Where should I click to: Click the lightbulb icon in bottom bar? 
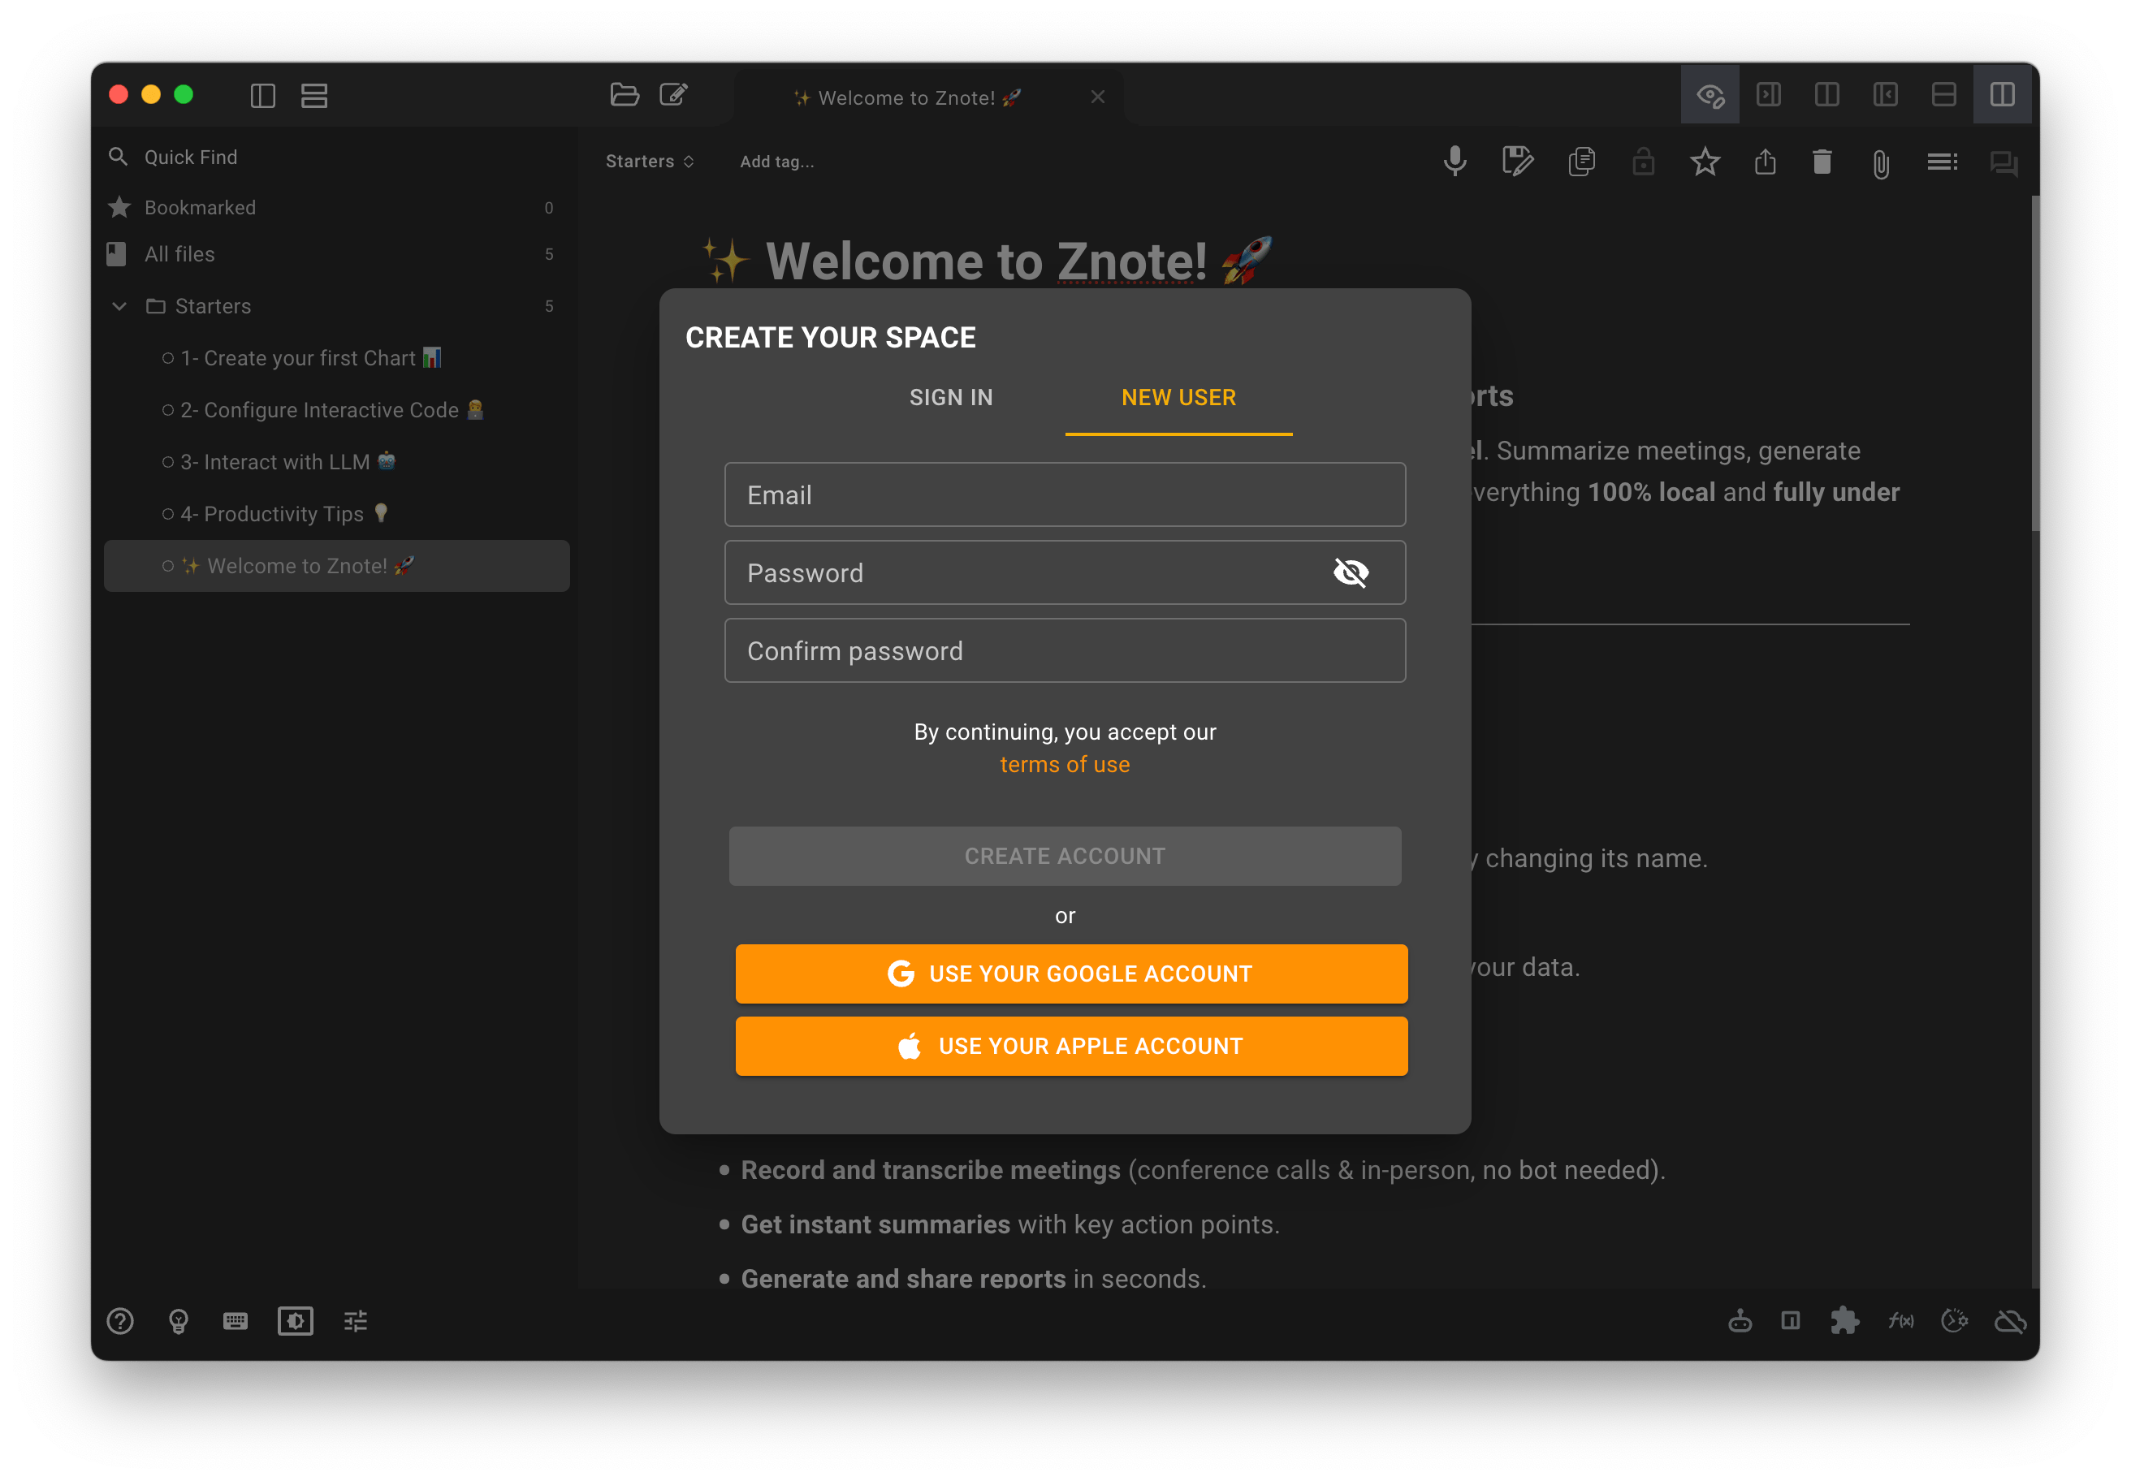(x=178, y=1320)
